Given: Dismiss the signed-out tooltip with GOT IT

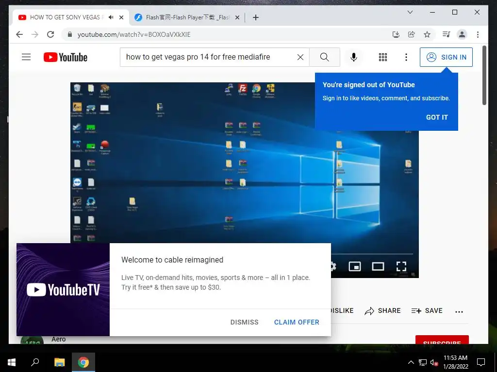Looking at the screenshot, I should point(437,117).
